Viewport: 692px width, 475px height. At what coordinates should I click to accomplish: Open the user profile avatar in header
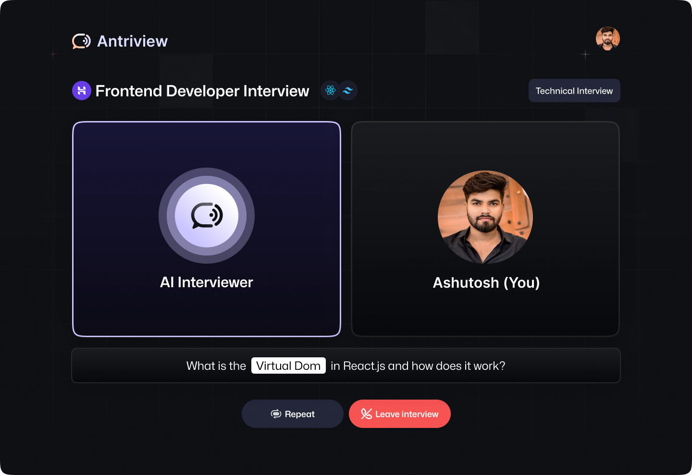click(x=607, y=38)
